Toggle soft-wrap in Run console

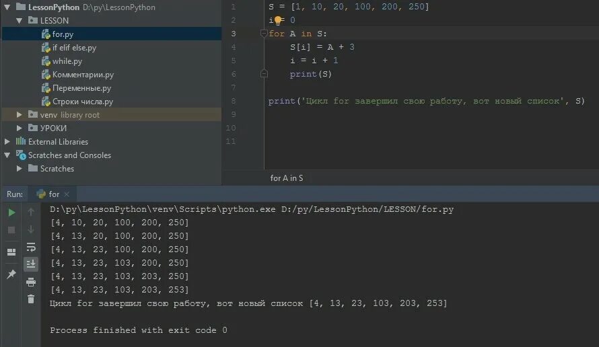click(x=31, y=247)
